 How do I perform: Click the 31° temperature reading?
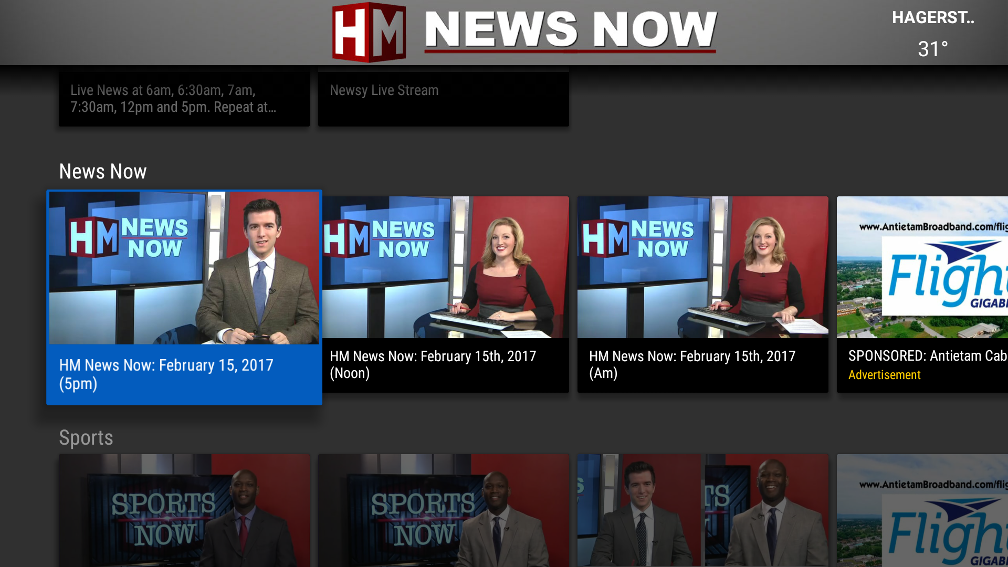pyautogui.click(x=932, y=49)
